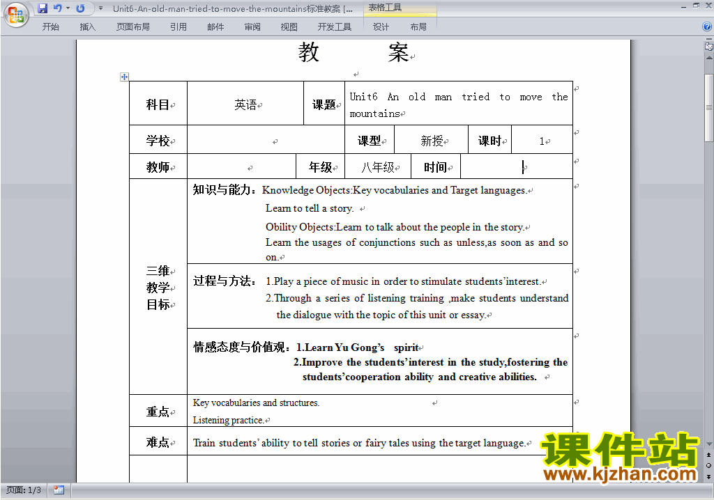Screen dimensions: 714x500
Task: Click the 情感态度与价值观 heading
Action: 241,347
